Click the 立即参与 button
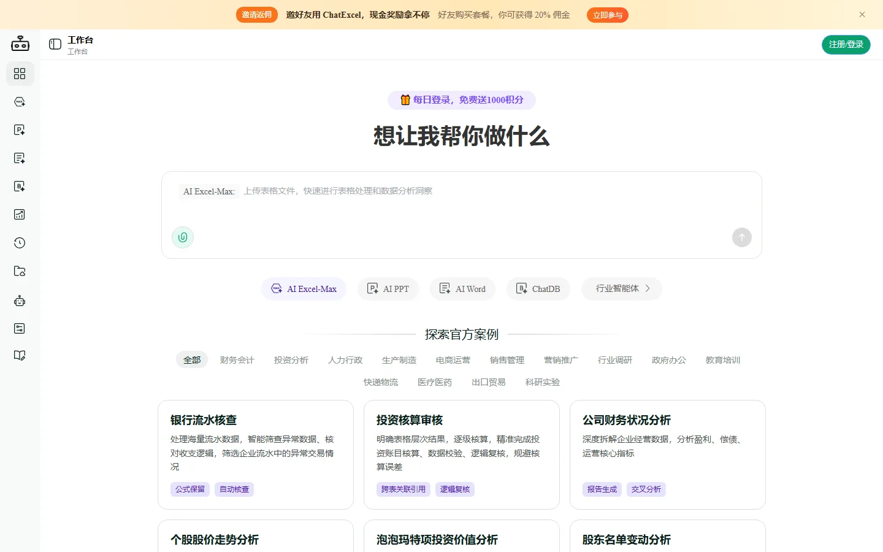 pos(608,15)
